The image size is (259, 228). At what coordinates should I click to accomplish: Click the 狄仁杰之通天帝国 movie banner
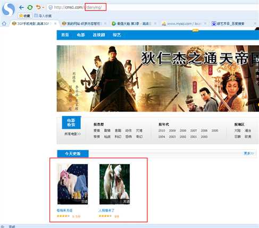pyautogui.click(x=158, y=79)
